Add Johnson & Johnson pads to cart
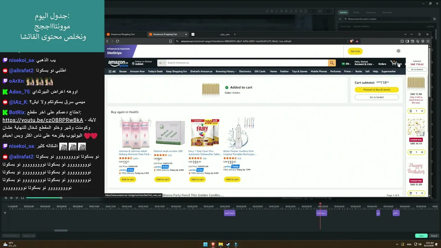This screenshot has width=441, height=248. point(128,179)
